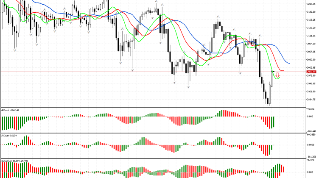Click the 3219.20 price axis label
The width and height of the screenshot is (319, 178).
[x=311, y=4]
